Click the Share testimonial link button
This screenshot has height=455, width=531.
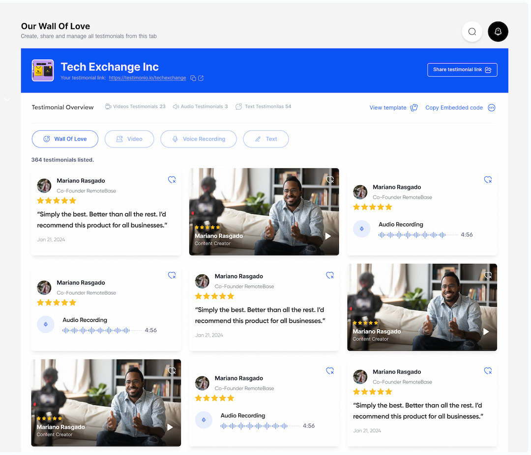pos(462,70)
